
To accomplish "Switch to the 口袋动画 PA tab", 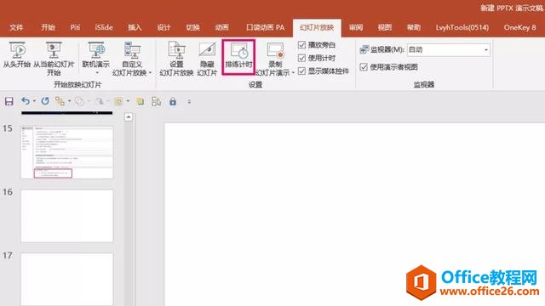I will point(265,27).
